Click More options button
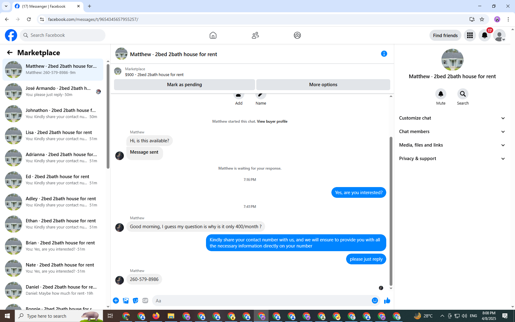The height and width of the screenshot is (322, 515). (x=323, y=85)
